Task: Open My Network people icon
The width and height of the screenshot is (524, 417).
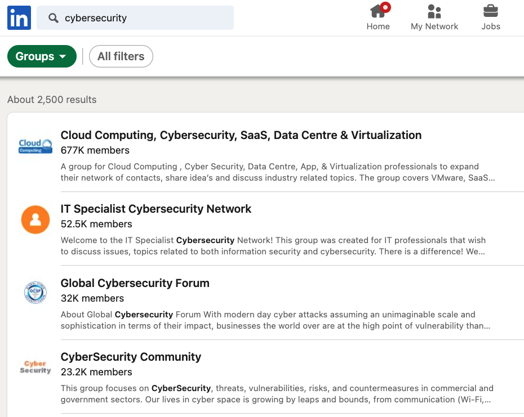Action: click(x=434, y=11)
